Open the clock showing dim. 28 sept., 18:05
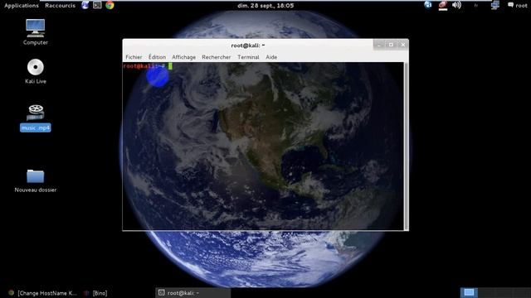The width and height of the screenshot is (531, 298). click(265, 6)
